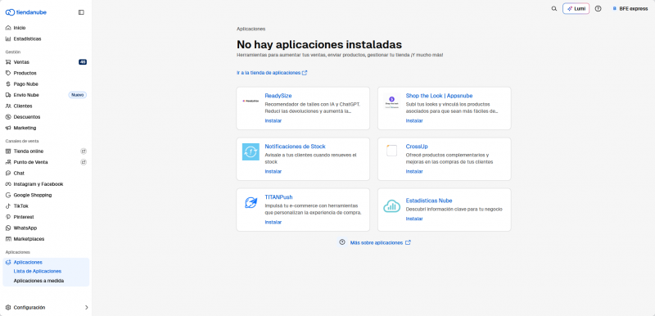Screen dimensions: 655x316
Task: Click the Chat bubble icon
Action: click(8, 174)
